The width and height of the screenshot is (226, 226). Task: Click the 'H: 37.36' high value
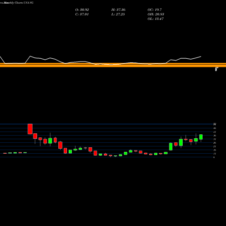(x=118, y=10)
